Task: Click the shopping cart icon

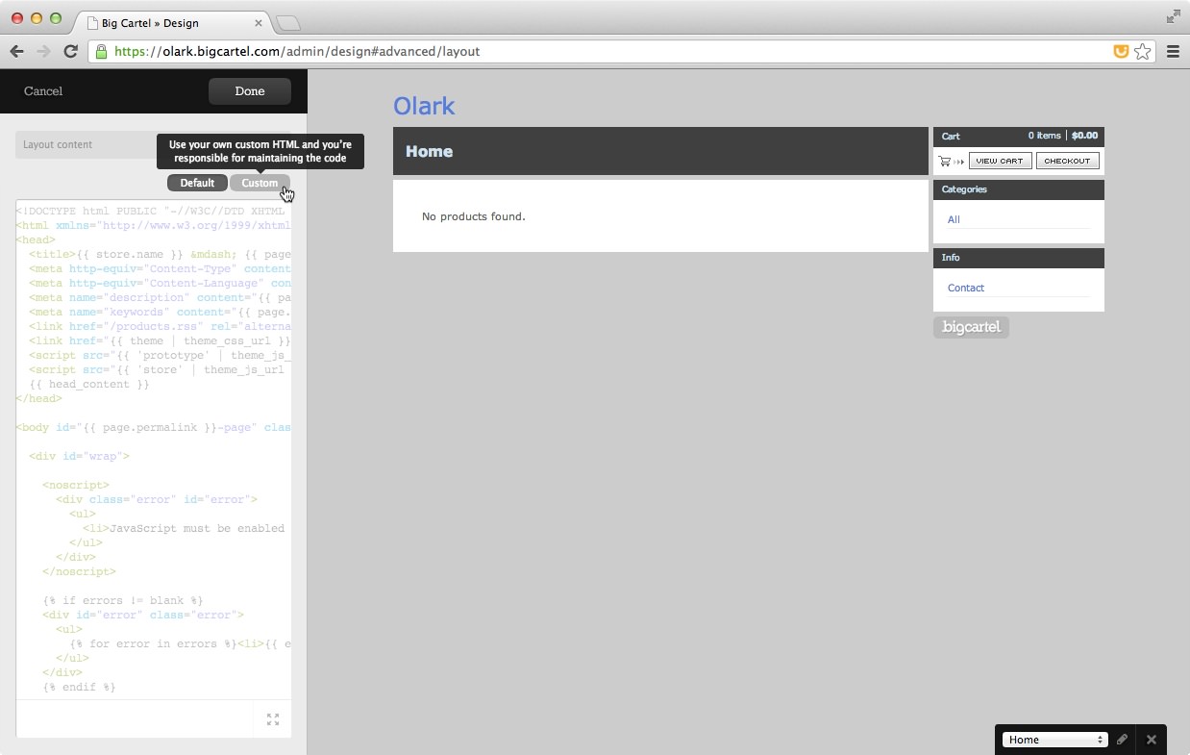Action: (x=946, y=162)
